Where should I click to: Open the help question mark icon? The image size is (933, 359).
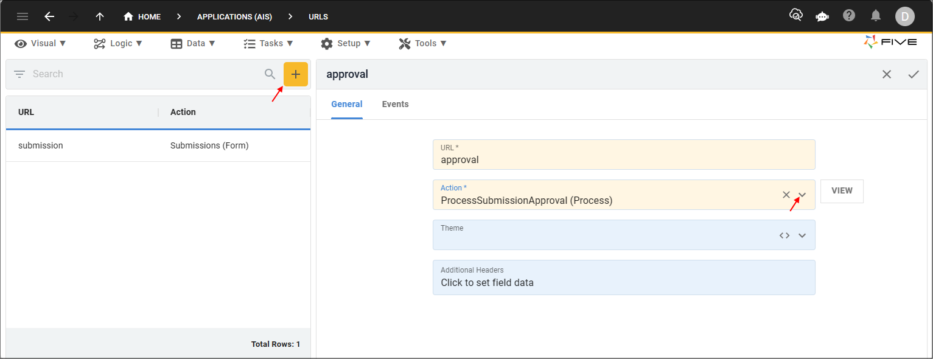point(849,16)
